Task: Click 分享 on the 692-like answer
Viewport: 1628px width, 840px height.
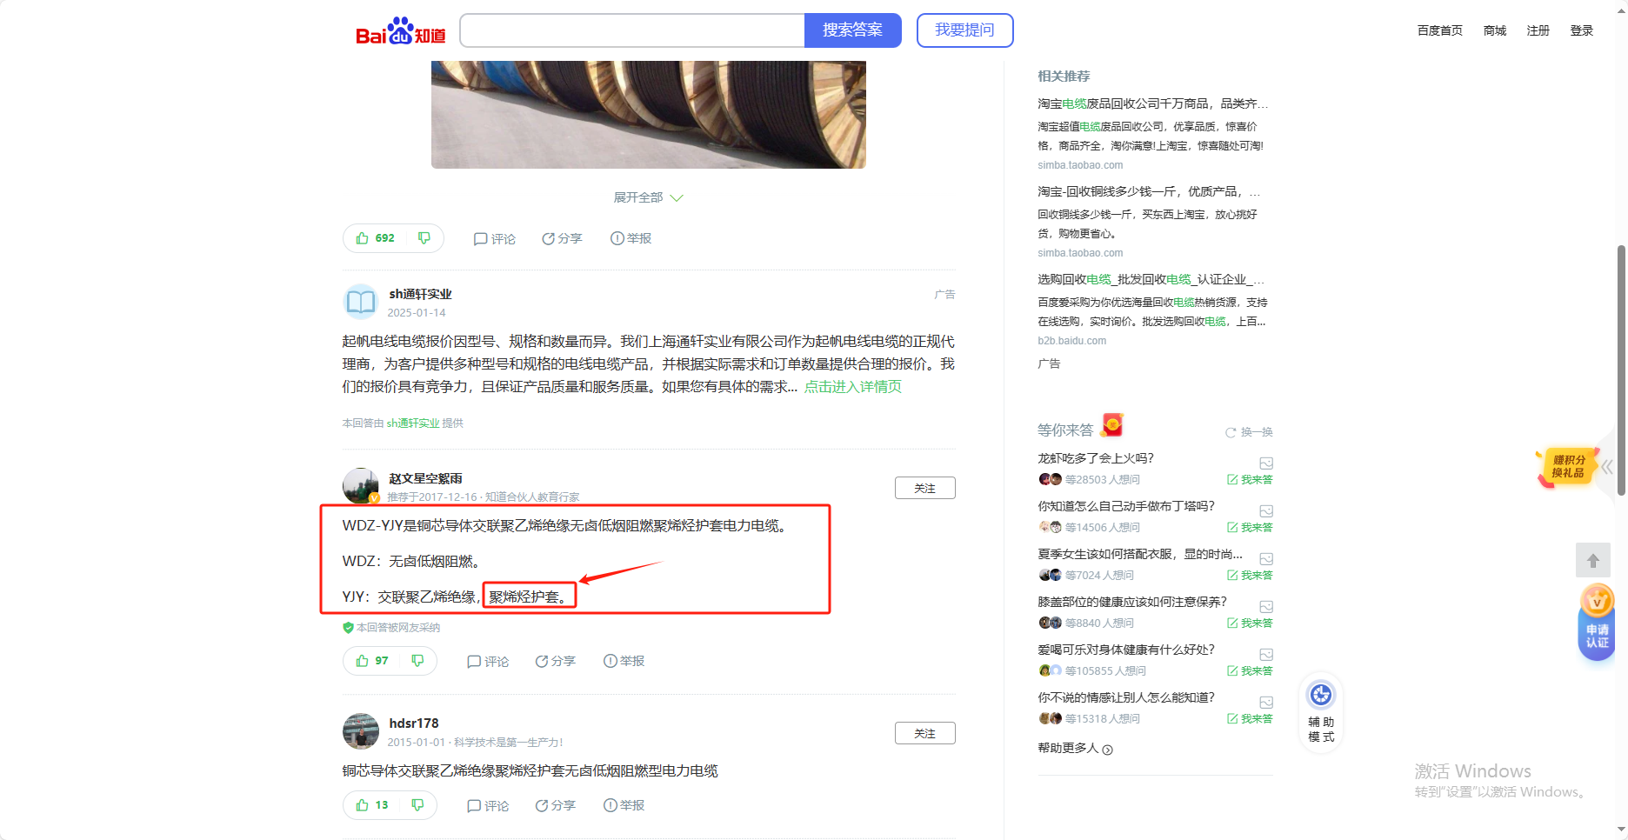Action: [x=562, y=238]
